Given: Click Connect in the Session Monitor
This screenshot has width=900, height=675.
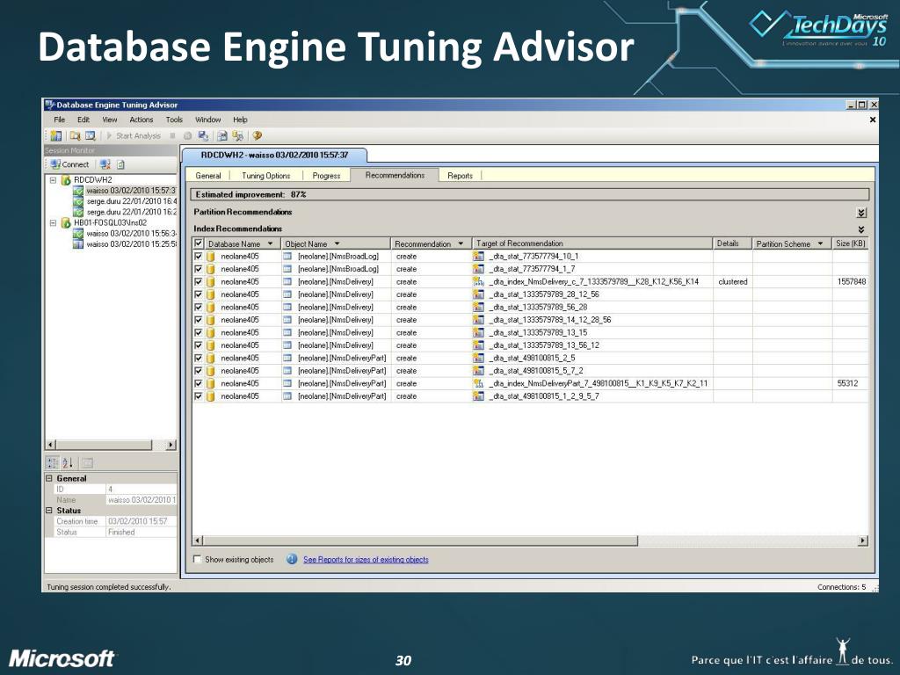Looking at the screenshot, I should click(69, 164).
